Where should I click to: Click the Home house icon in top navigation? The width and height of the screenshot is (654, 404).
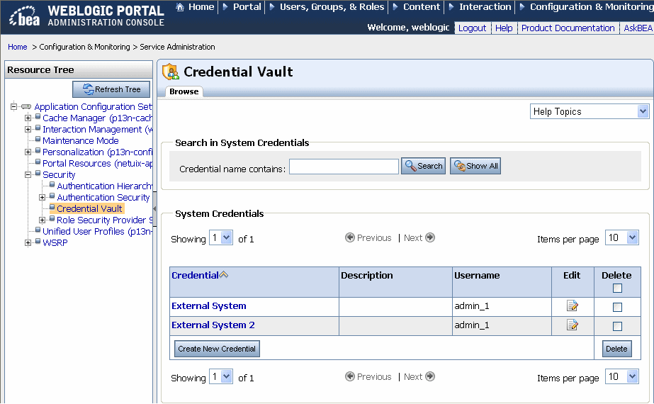[180, 6]
